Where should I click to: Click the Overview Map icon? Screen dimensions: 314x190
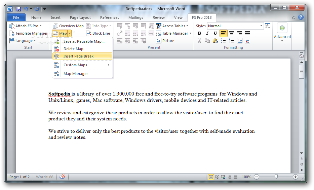click(55, 26)
